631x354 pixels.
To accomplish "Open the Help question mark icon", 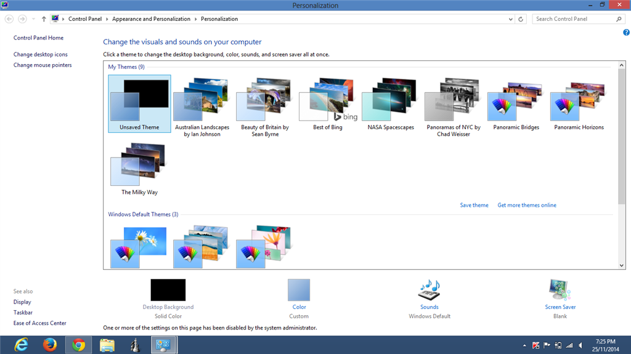I will [x=626, y=32].
